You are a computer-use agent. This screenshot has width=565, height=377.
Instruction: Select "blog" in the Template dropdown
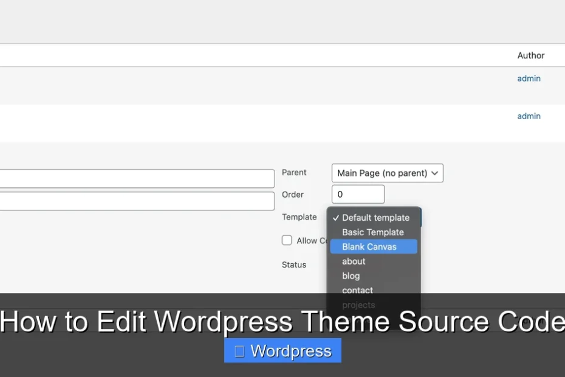[351, 275]
